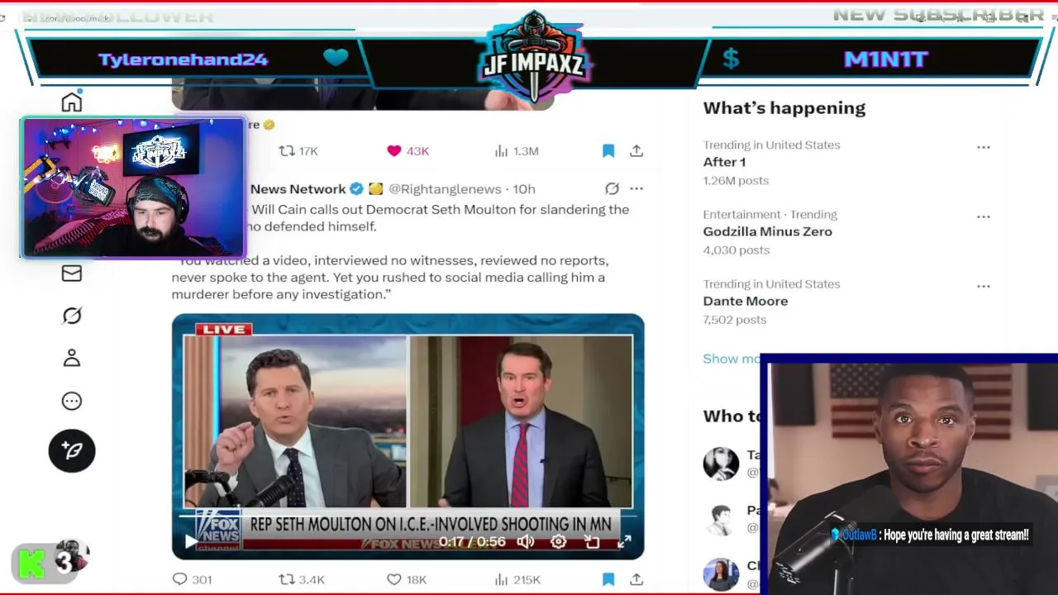Click Grok explain icon on Rightangle post

click(612, 188)
